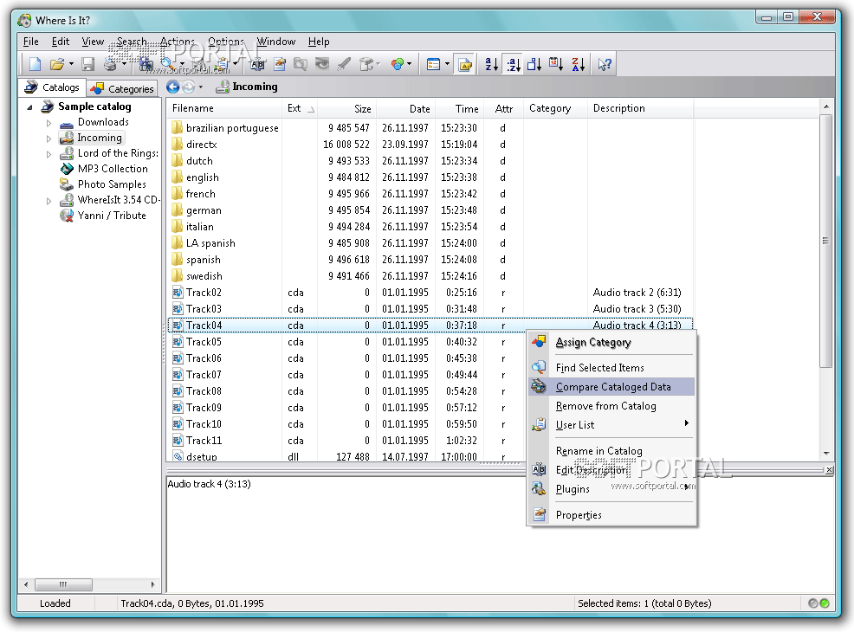Click the Edit Description AB toolbar icon
854x632 pixels.
click(x=257, y=64)
